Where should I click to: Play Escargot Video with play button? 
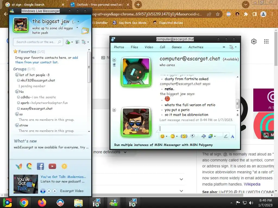pyautogui.click(x=43, y=191)
